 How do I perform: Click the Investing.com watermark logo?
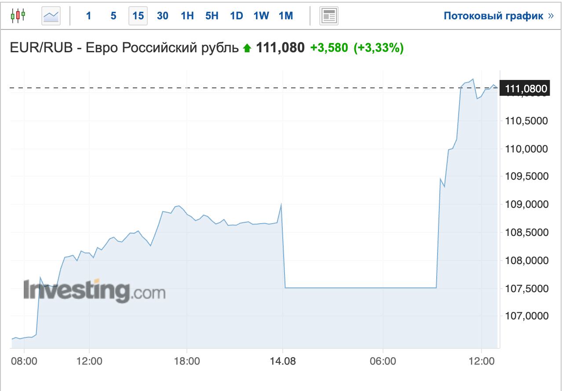(x=95, y=290)
